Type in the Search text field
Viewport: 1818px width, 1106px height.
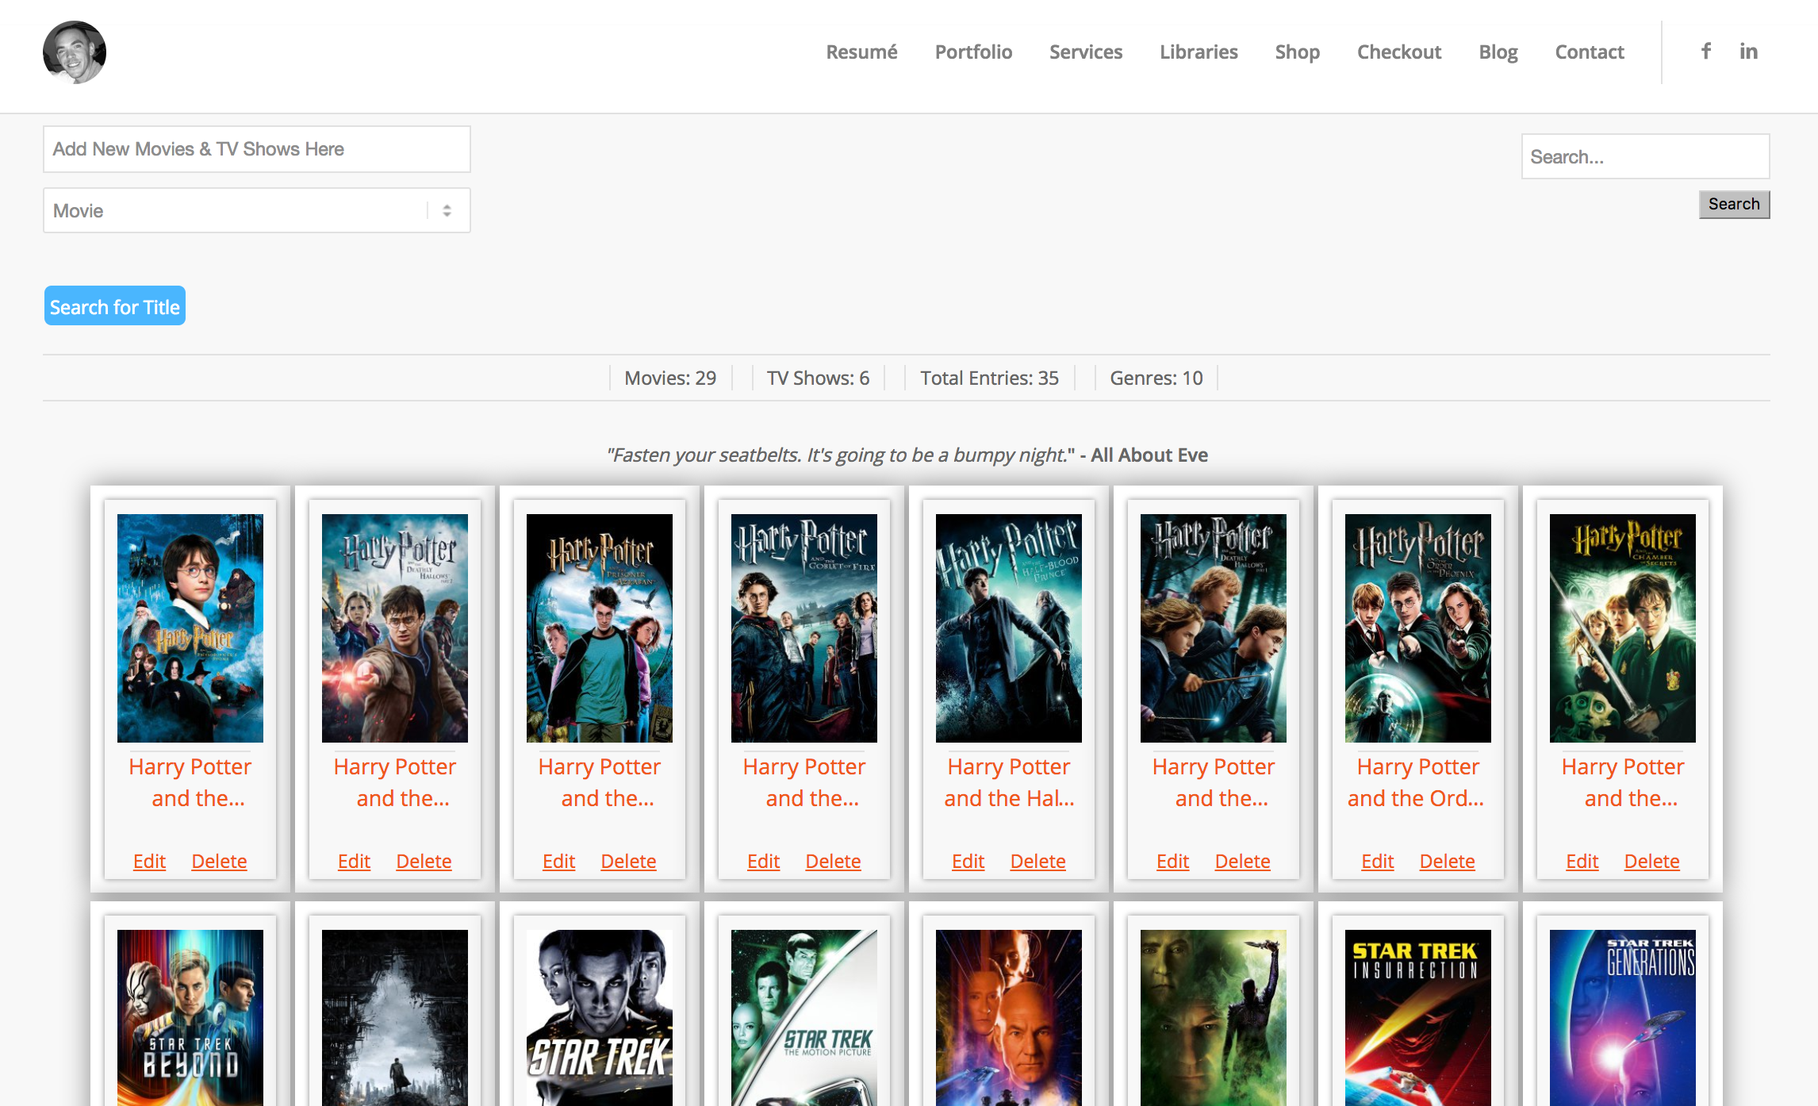pyautogui.click(x=1645, y=156)
